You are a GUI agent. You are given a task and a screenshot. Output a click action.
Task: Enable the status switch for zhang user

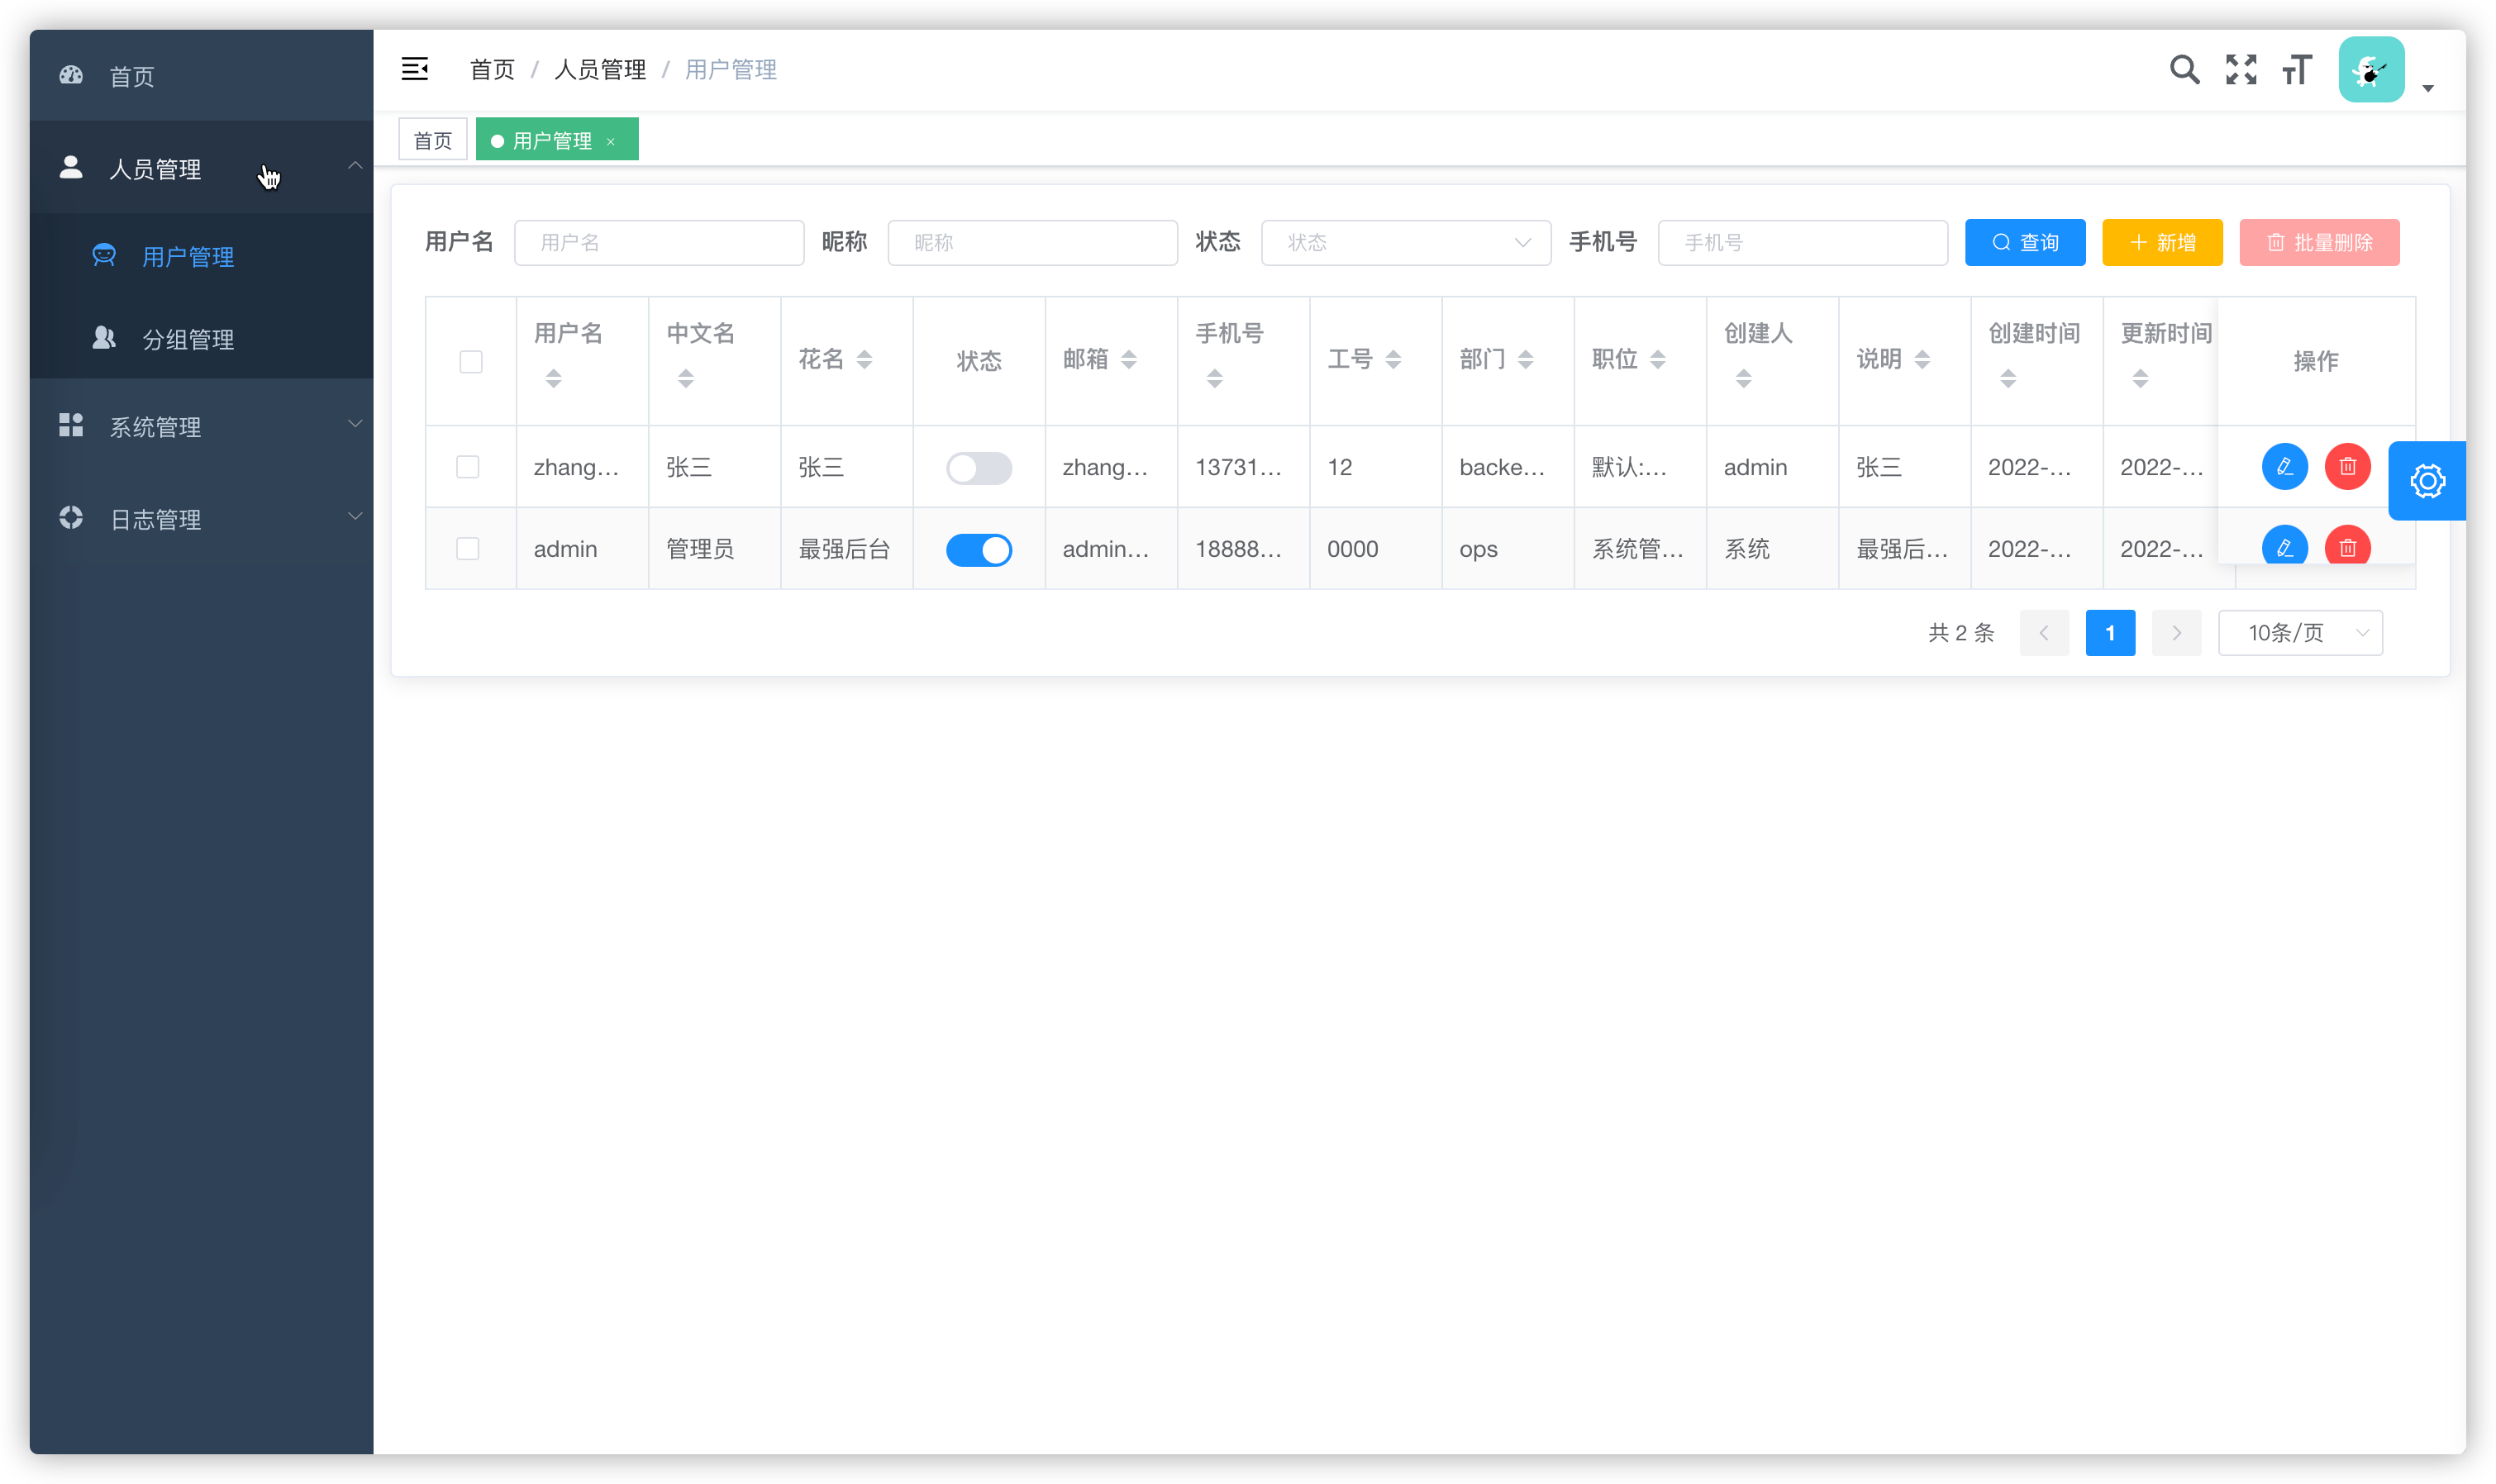(978, 468)
